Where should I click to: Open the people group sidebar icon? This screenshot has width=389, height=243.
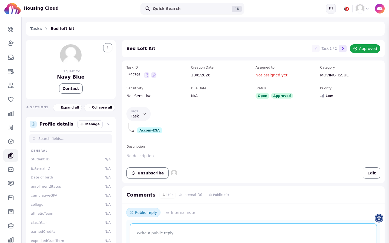tap(11, 85)
